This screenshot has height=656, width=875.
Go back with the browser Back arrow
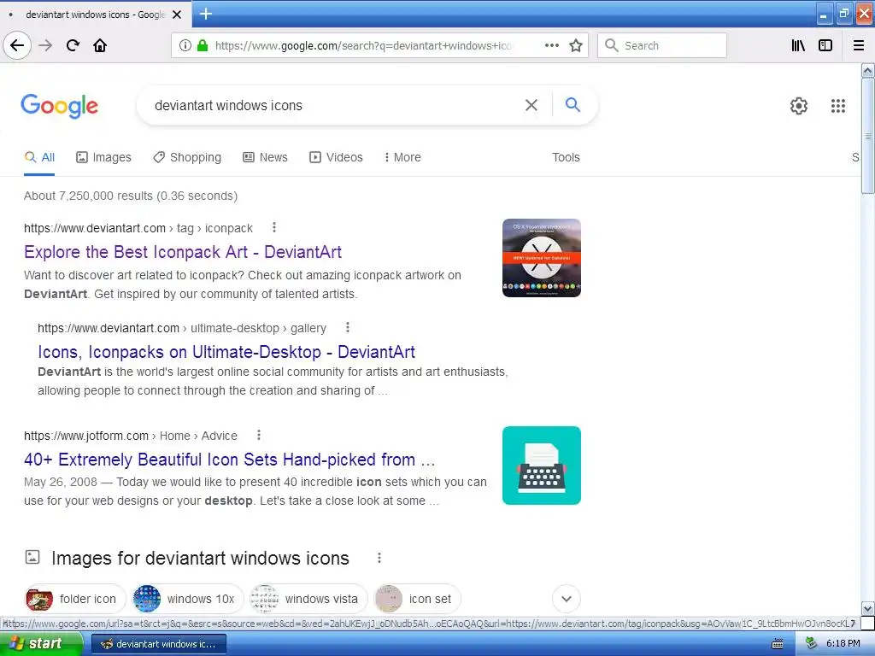pos(17,46)
